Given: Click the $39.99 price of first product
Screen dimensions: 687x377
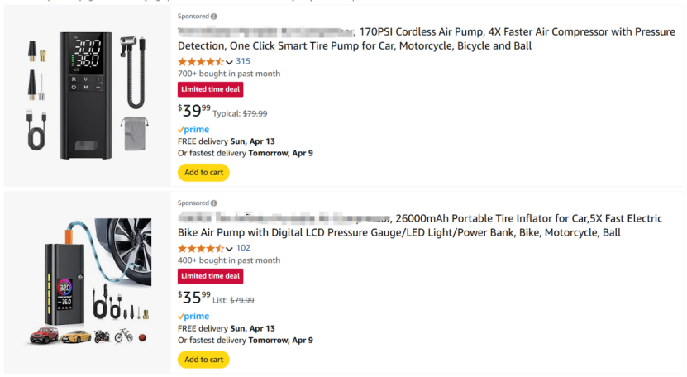Looking at the screenshot, I should tap(194, 111).
